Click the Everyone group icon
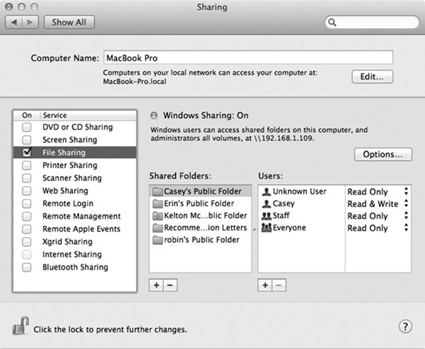 pyautogui.click(x=266, y=228)
